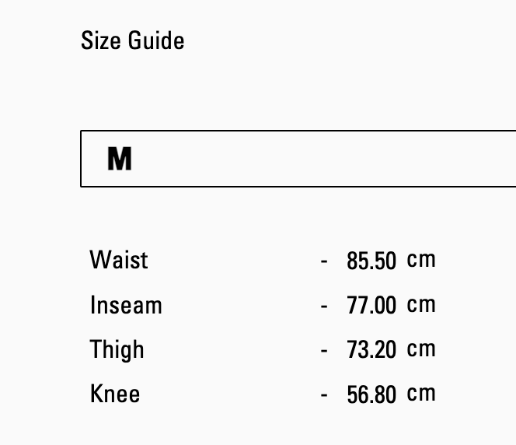Screen dimensions: 516x445
Task: Select the Inseam measurement label
Action: 126,305
